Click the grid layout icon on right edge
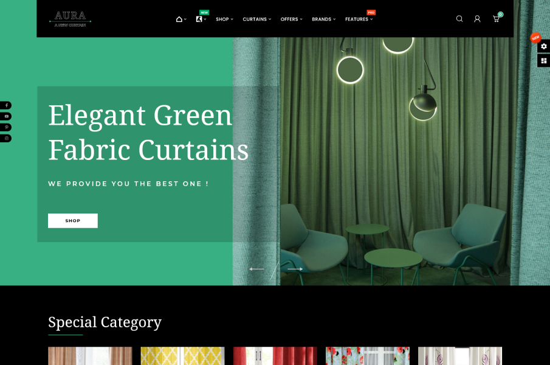Viewport: 550px width, 365px height. pyautogui.click(x=543, y=61)
